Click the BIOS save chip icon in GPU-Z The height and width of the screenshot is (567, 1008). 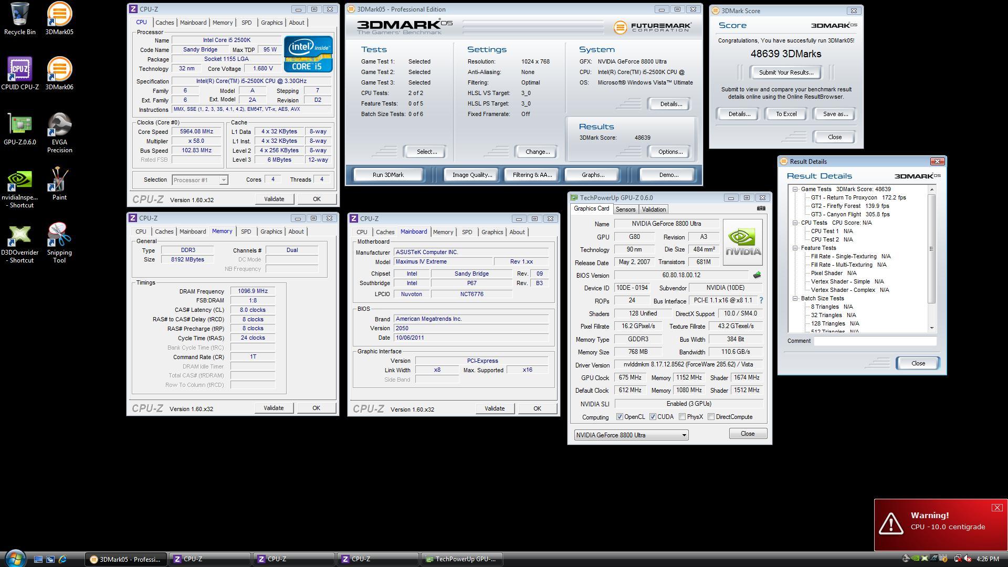pos(757,275)
